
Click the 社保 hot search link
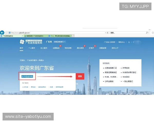coord(51,87)
